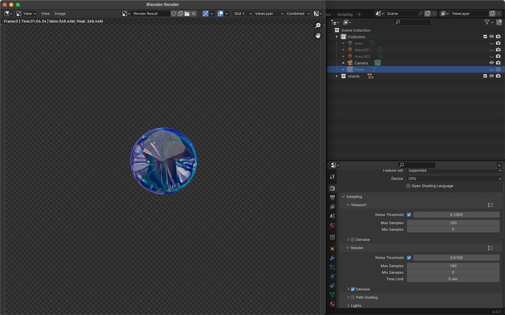Image resolution: width=505 pixels, height=315 pixels.
Task: Disable the Denoise checkbox under Render
Action: (x=353, y=289)
